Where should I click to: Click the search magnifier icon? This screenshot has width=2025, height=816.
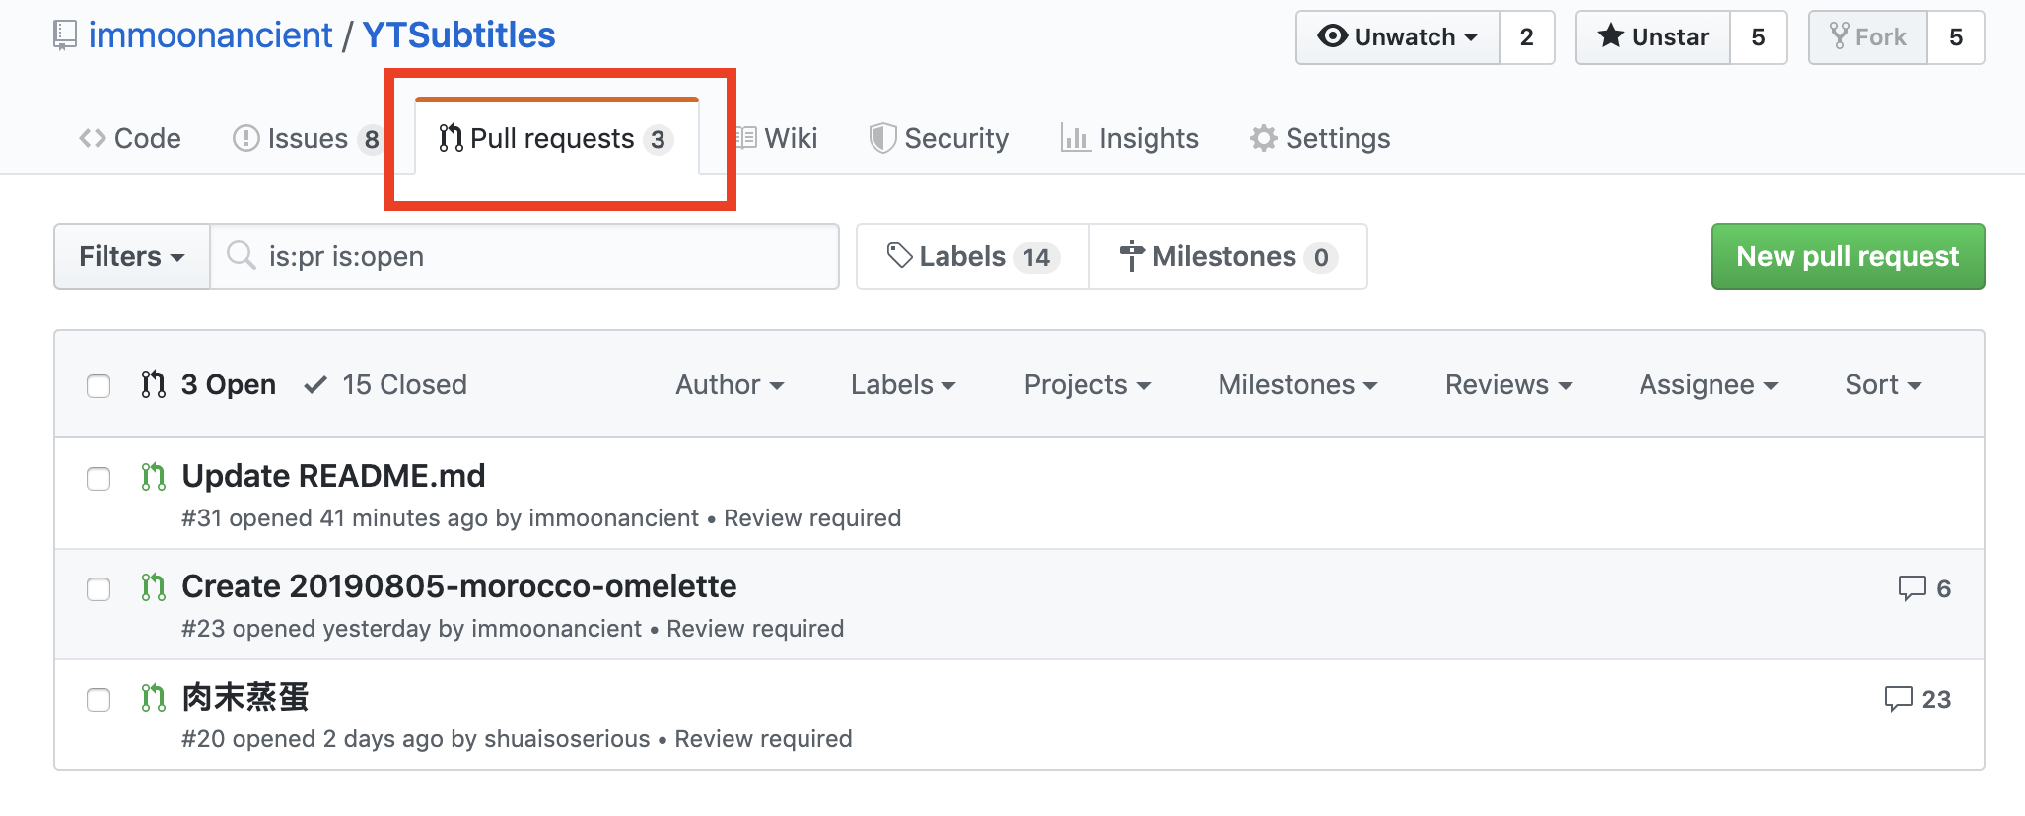(242, 256)
